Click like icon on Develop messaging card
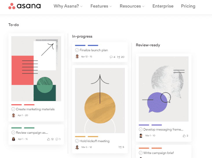The image size is (212, 158). (x=184, y=136)
